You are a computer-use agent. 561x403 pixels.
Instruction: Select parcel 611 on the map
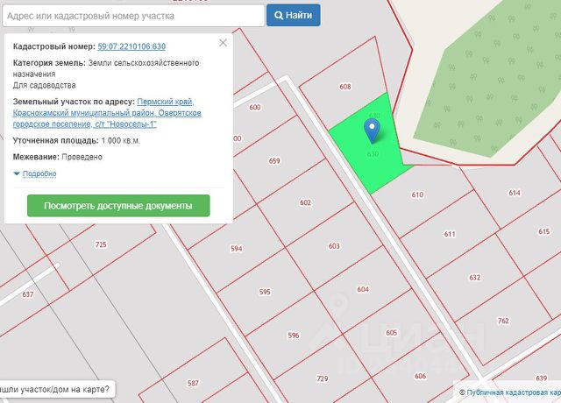[x=450, y=234]
